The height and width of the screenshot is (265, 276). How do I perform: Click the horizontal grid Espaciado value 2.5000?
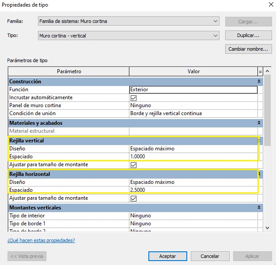tap(193, 190)
